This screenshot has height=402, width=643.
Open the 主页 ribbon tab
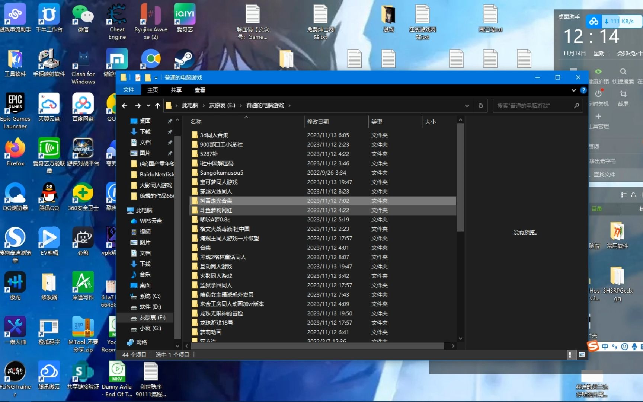(153, 90)
